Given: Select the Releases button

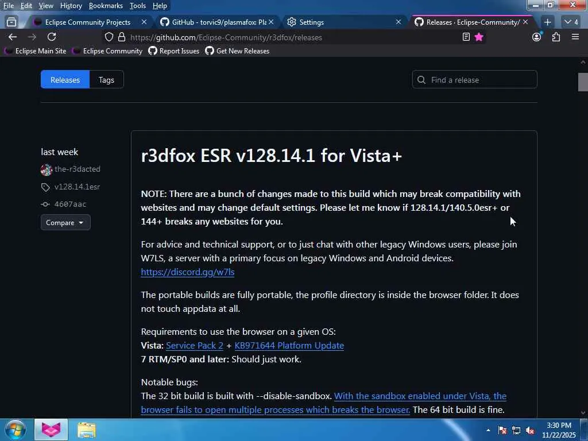Looking at the screenshot, I should click(x=65, y=79).
